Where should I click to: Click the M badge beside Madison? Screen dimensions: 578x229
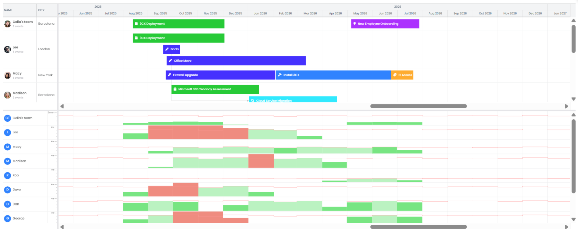(7, 161)
